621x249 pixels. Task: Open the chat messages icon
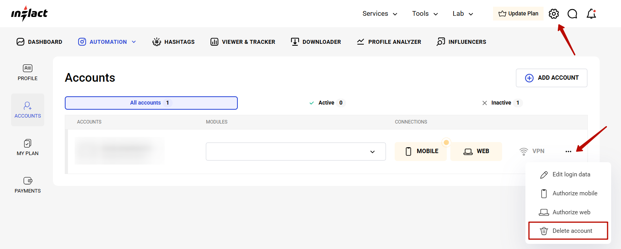click(x=572, y=14)
